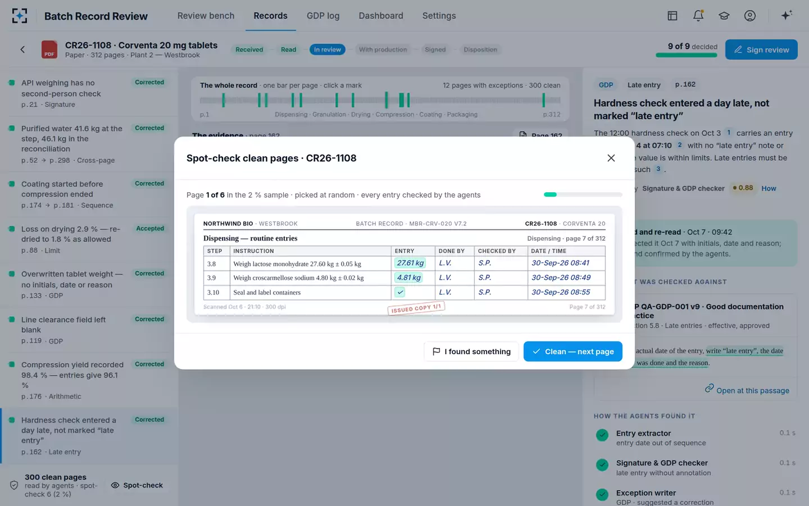Open the Compression yield 98.4 % exception
Image resolution: width=809 pixels, height=506 pixels.
90,380
